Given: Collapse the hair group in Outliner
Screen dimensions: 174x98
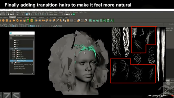Looking at the screenshot, I should (12, 48).
